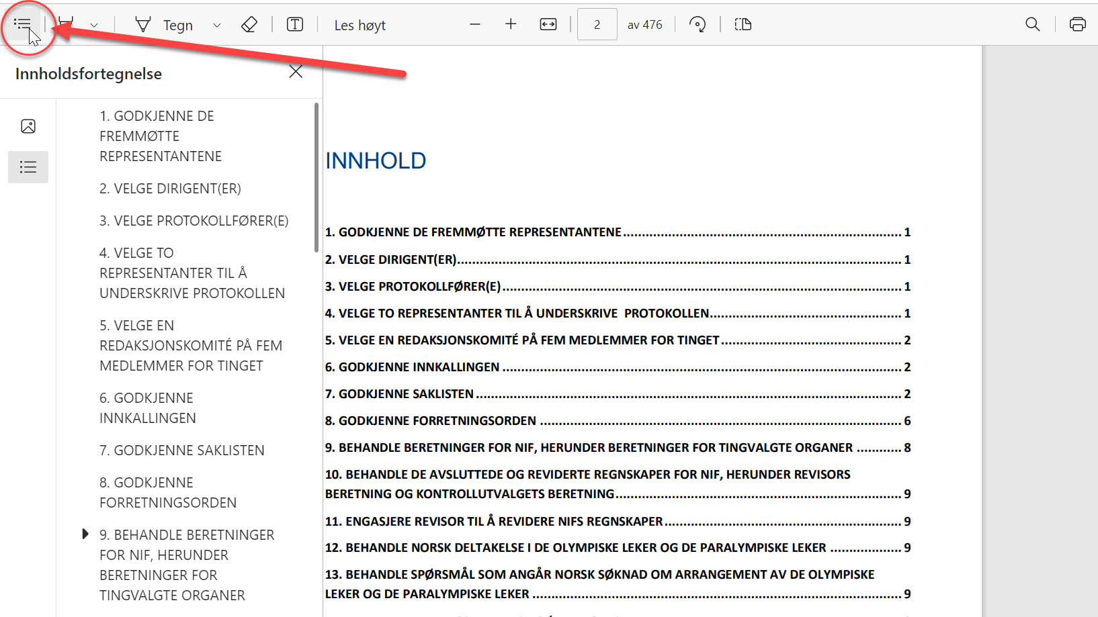Click the page number input field
Viewport: 1098px width, 617px height.
pos(597,25)
